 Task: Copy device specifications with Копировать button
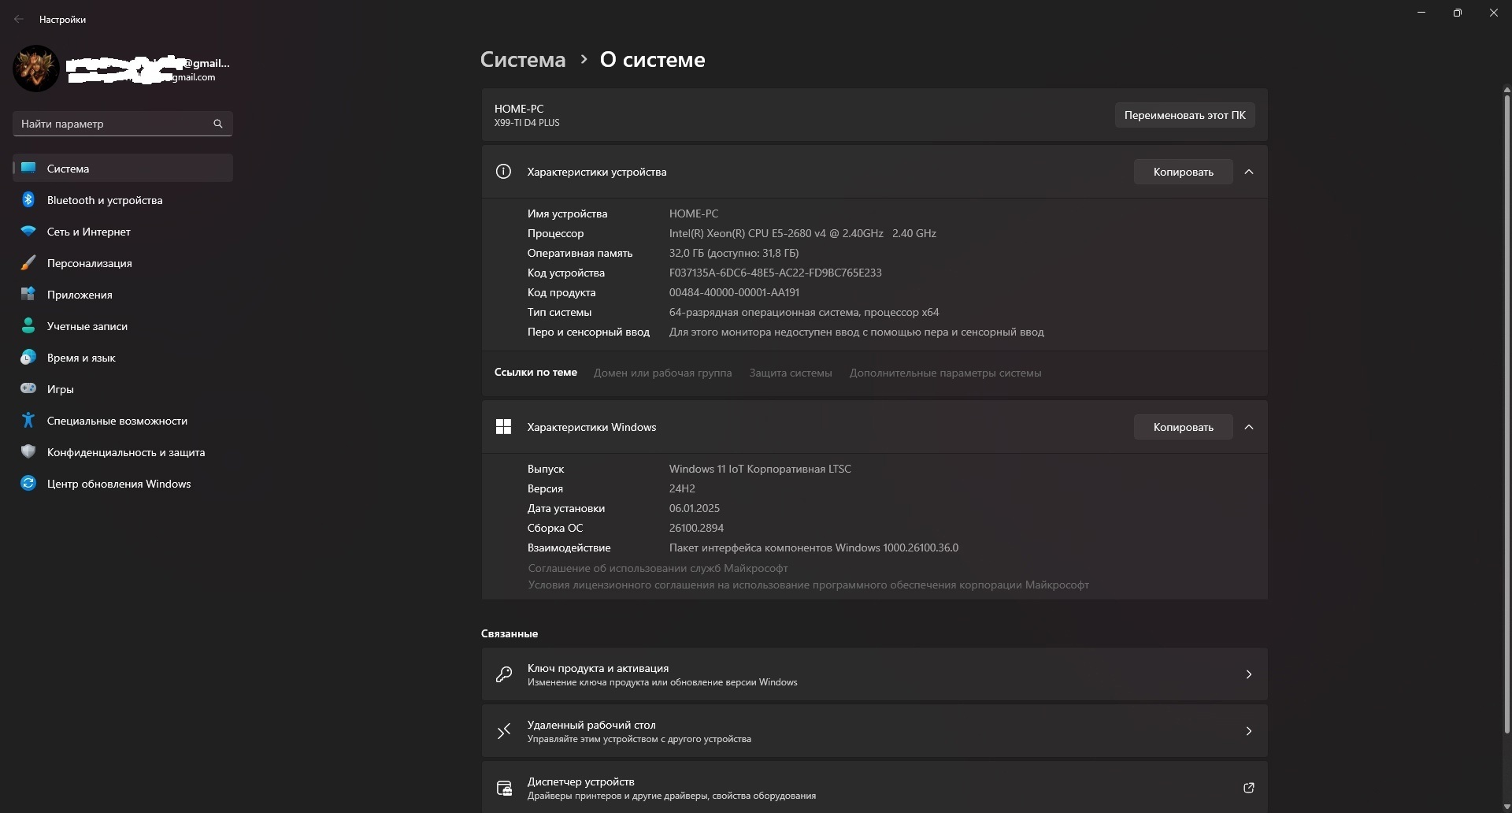point(1183,172)
